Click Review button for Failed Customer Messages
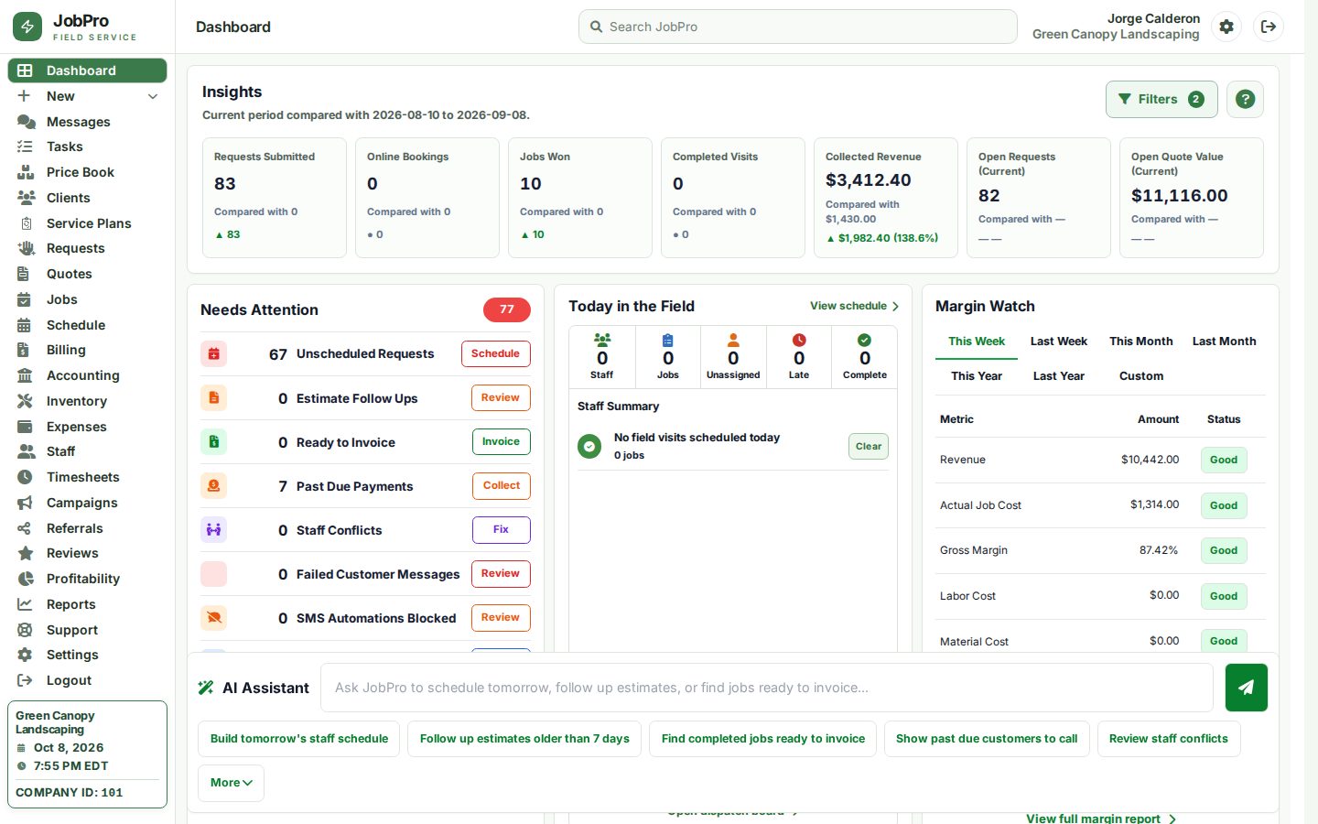The image size is (1318, 824). pyautogui.click(x=501, y=573)
